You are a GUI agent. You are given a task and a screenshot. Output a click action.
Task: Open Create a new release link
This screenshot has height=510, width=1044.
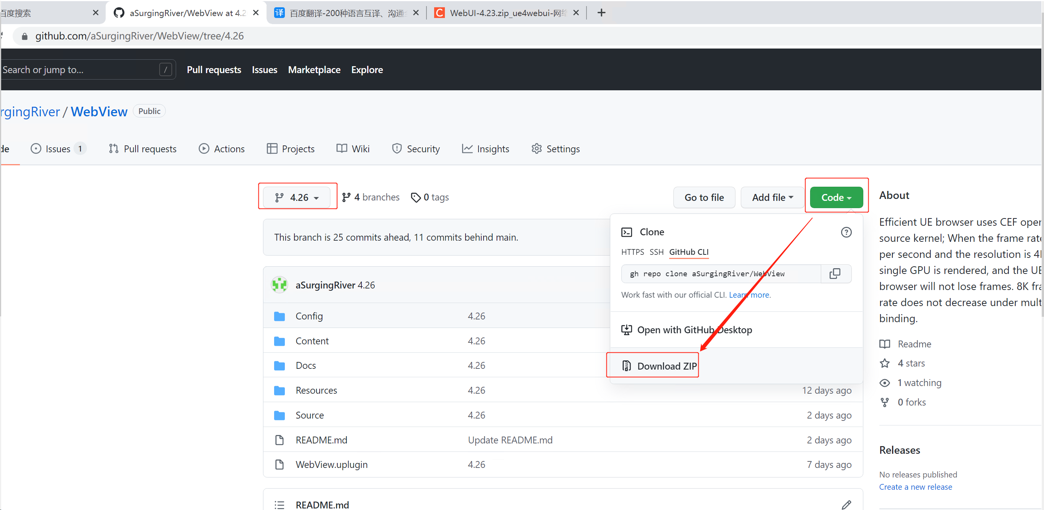[x=915, y=487]
